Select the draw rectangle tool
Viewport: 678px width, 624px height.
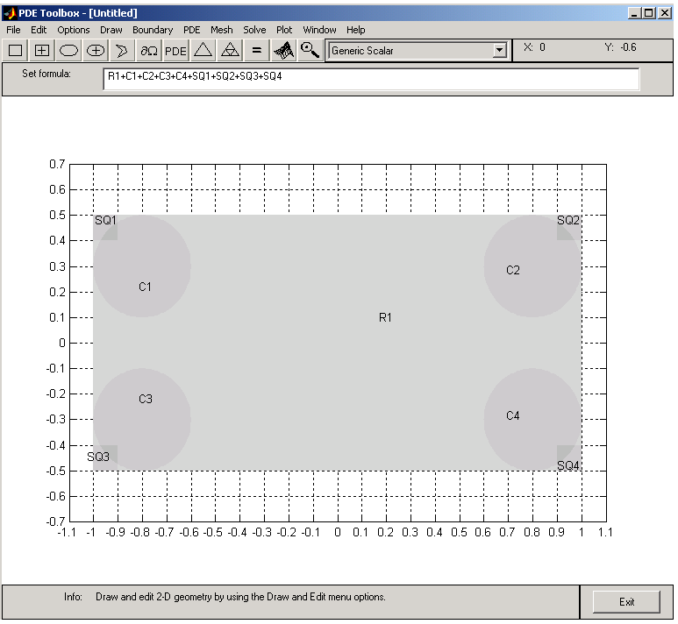point(15,51)
